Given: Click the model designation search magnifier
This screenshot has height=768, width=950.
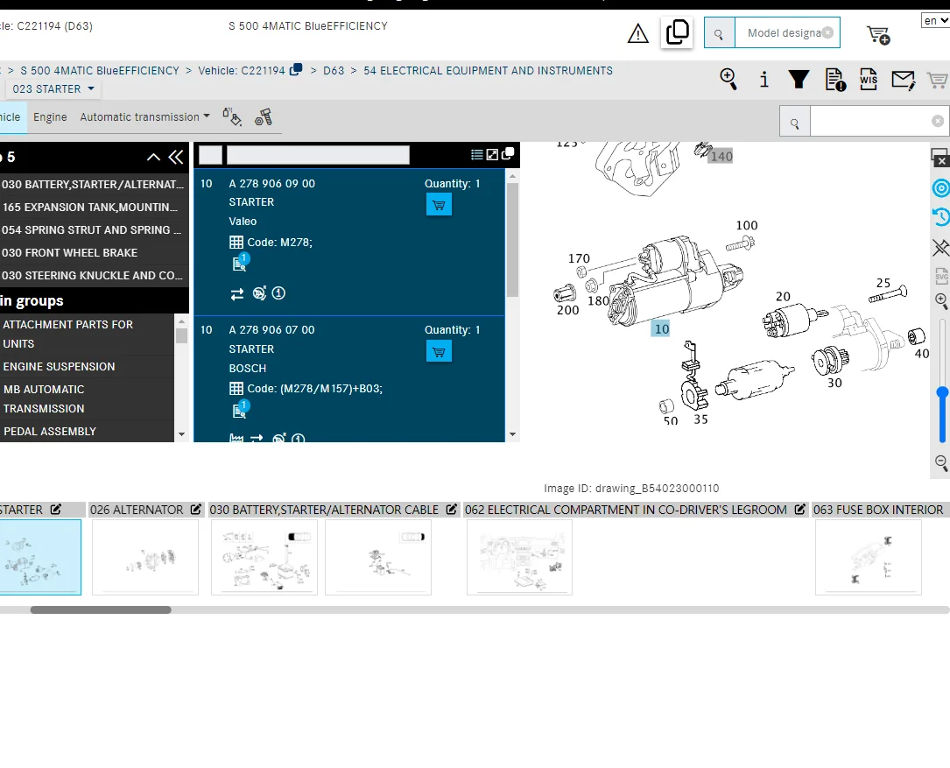Looking at the screenshot, I should (x=719, y=33).
